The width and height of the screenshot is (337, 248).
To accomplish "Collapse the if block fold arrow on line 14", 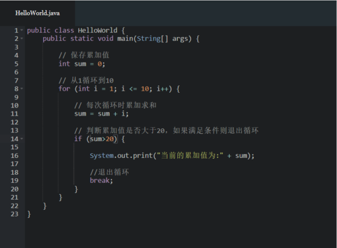I will click(22, 138).
